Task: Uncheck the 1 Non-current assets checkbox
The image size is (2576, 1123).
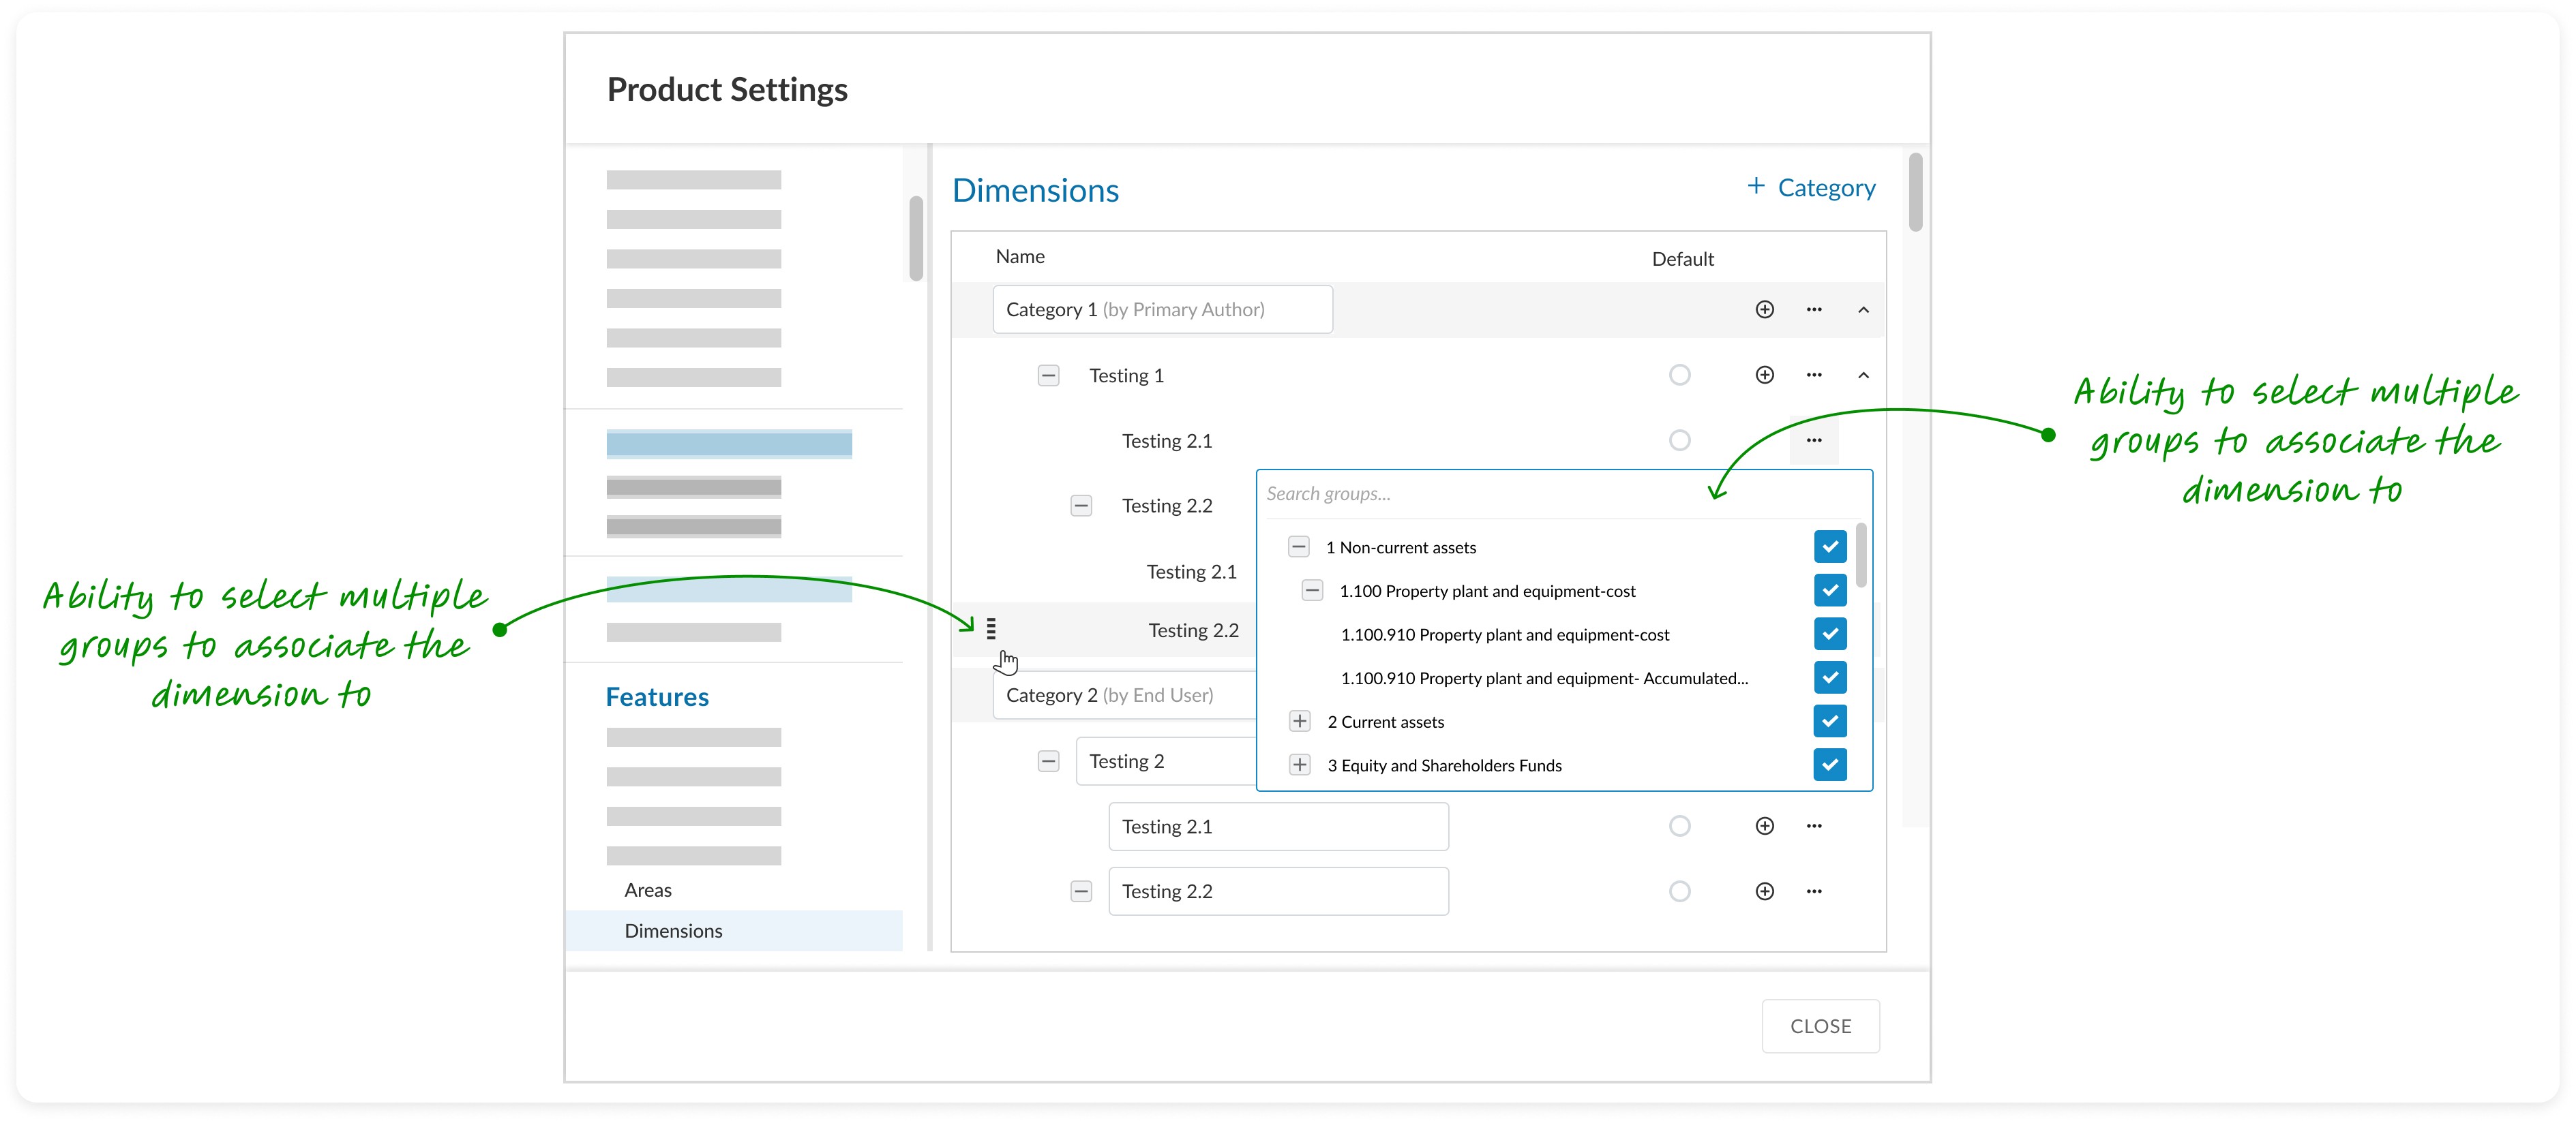Action: (1829, 547)
